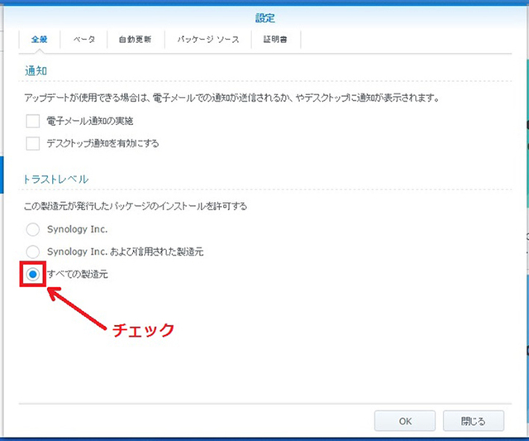Open the ベータ tab

click(83, 39)
